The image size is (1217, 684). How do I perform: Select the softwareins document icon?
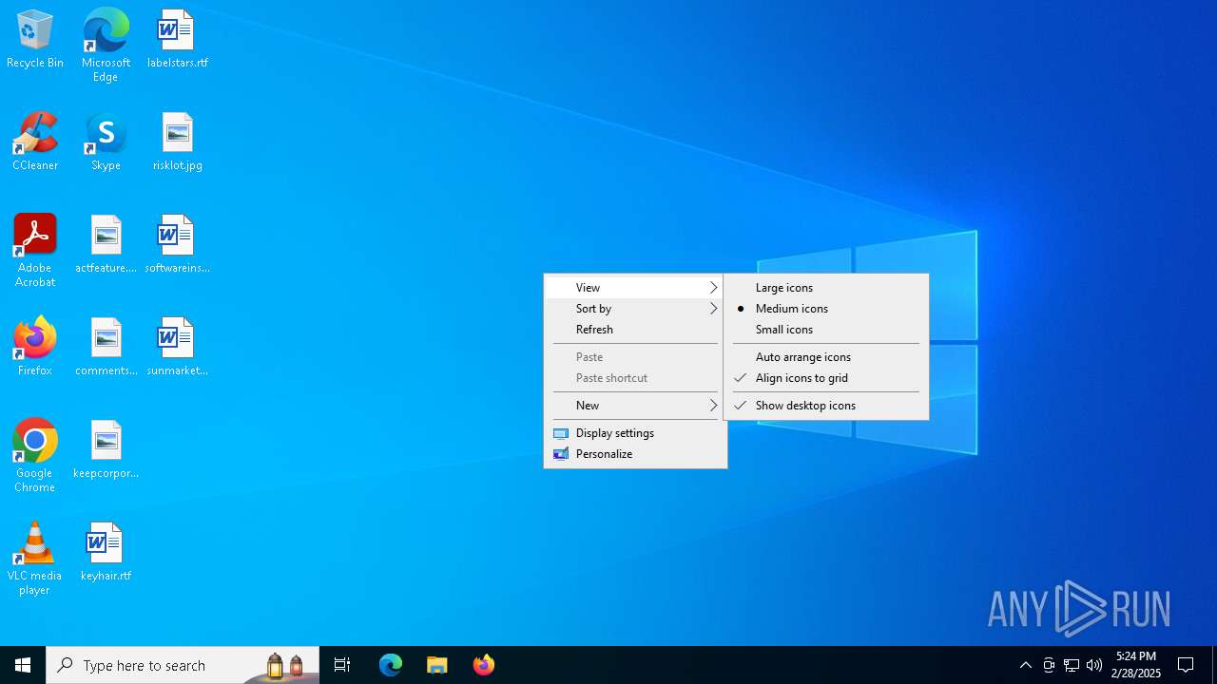click(x=177, y=245)
